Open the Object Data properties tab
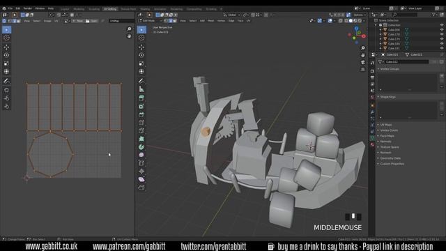Screen dimensions: 446x251 point(372,138)
